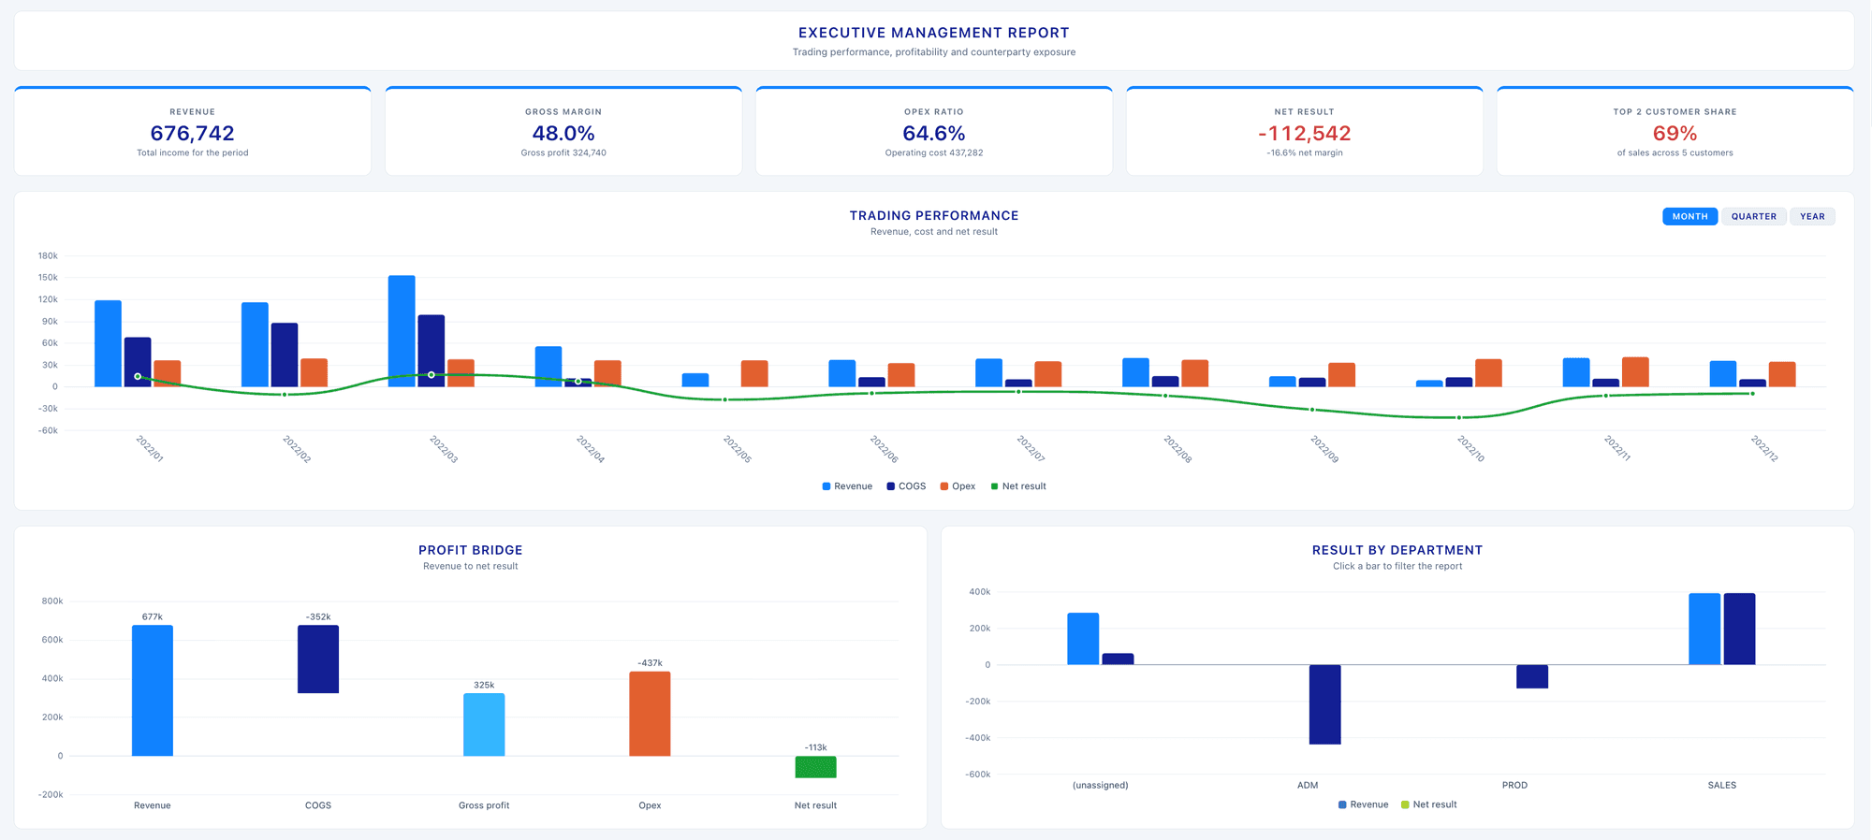Image resolution: width=1872 pixels, height=840 pixels.
Task: Toggle COGS series in trading legend
Action: (x=906, y=486)
